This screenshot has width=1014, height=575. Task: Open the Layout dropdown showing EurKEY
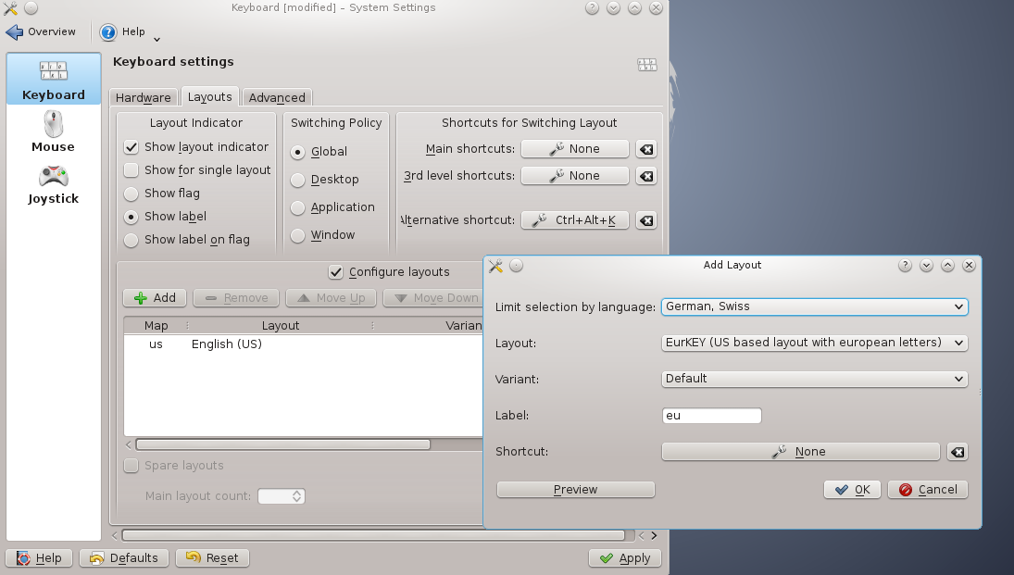coord(814,343)
